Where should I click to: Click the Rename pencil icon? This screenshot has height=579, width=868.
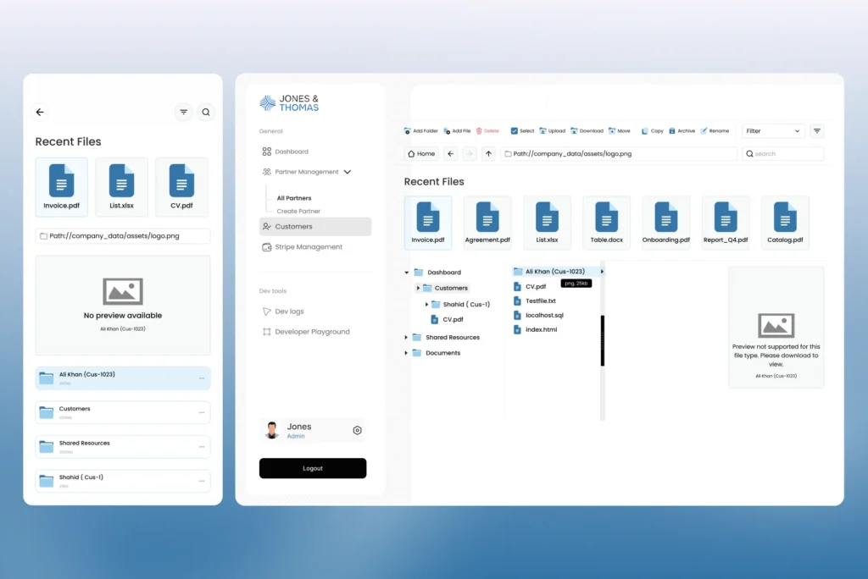(x=704, y=131)
